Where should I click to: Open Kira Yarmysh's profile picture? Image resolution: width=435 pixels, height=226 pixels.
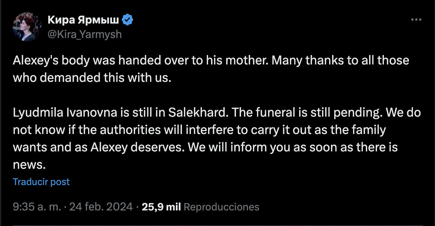click(26, 26)
